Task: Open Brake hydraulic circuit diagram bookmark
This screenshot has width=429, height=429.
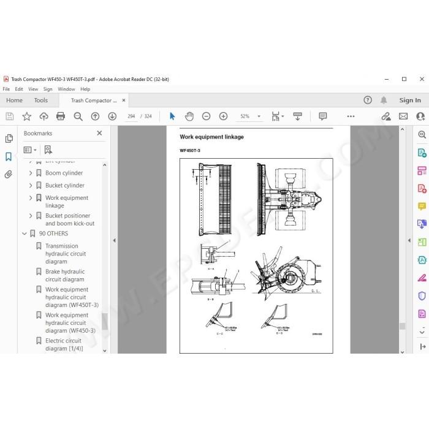Action: coord(65,276)
